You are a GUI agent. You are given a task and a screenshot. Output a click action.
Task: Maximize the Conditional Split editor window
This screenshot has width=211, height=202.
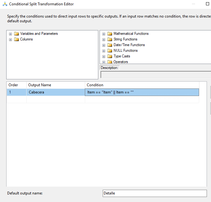[x=208, y=4]
